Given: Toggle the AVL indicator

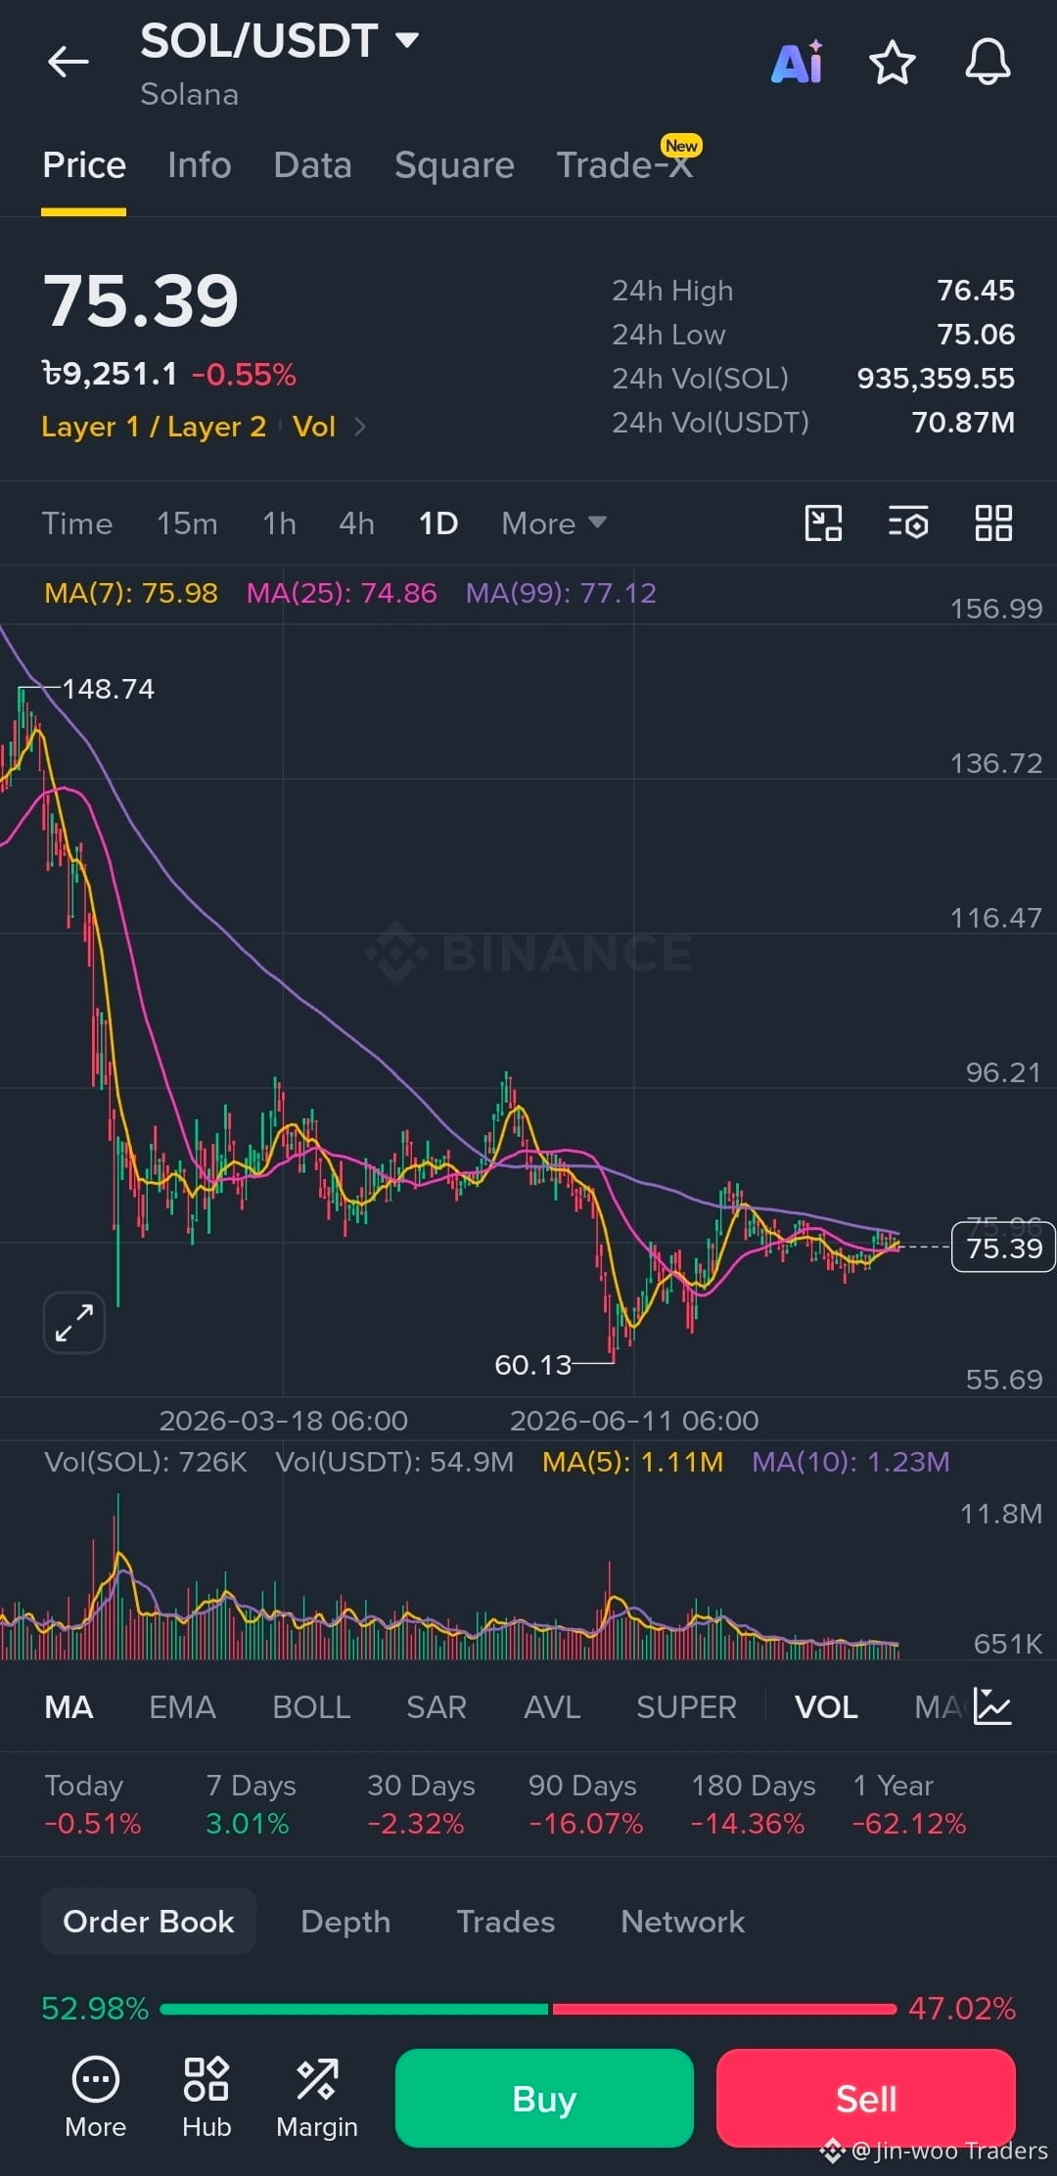Looking at the screenshot, I should click(552, 1707).
